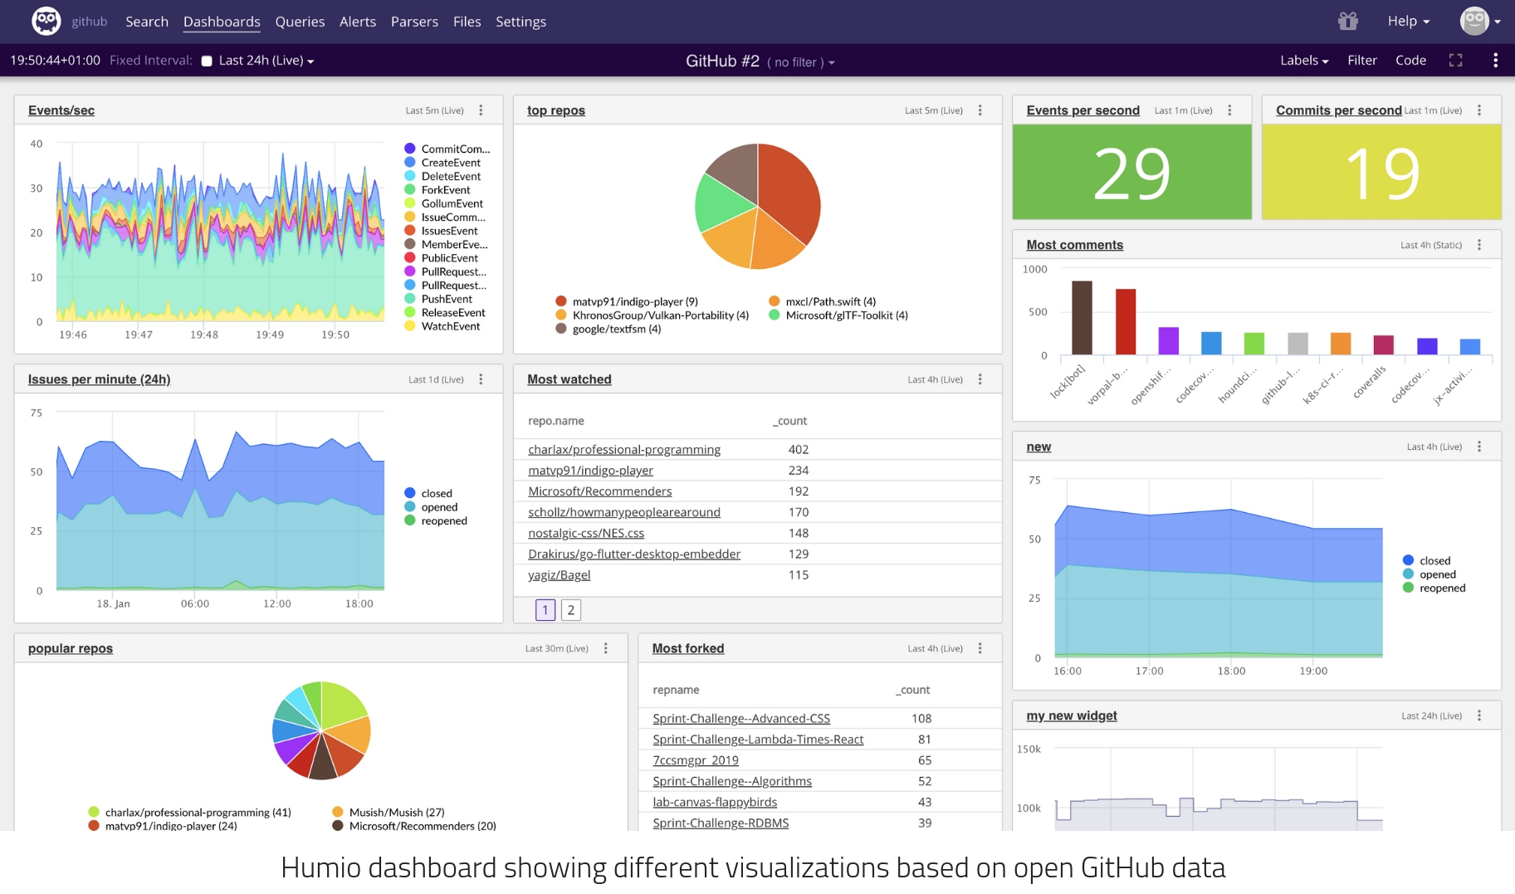
Task: Open Microsoft/Recommenders link in Most watched table
Action: [x=600, y=491]
